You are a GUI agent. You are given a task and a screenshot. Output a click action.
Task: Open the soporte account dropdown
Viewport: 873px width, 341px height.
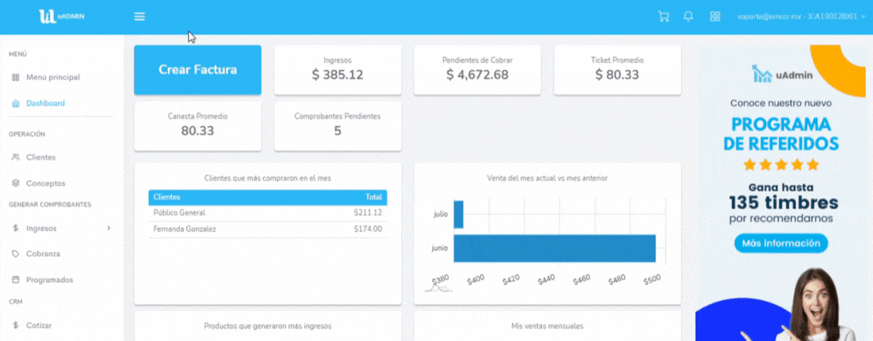point(800,17)
